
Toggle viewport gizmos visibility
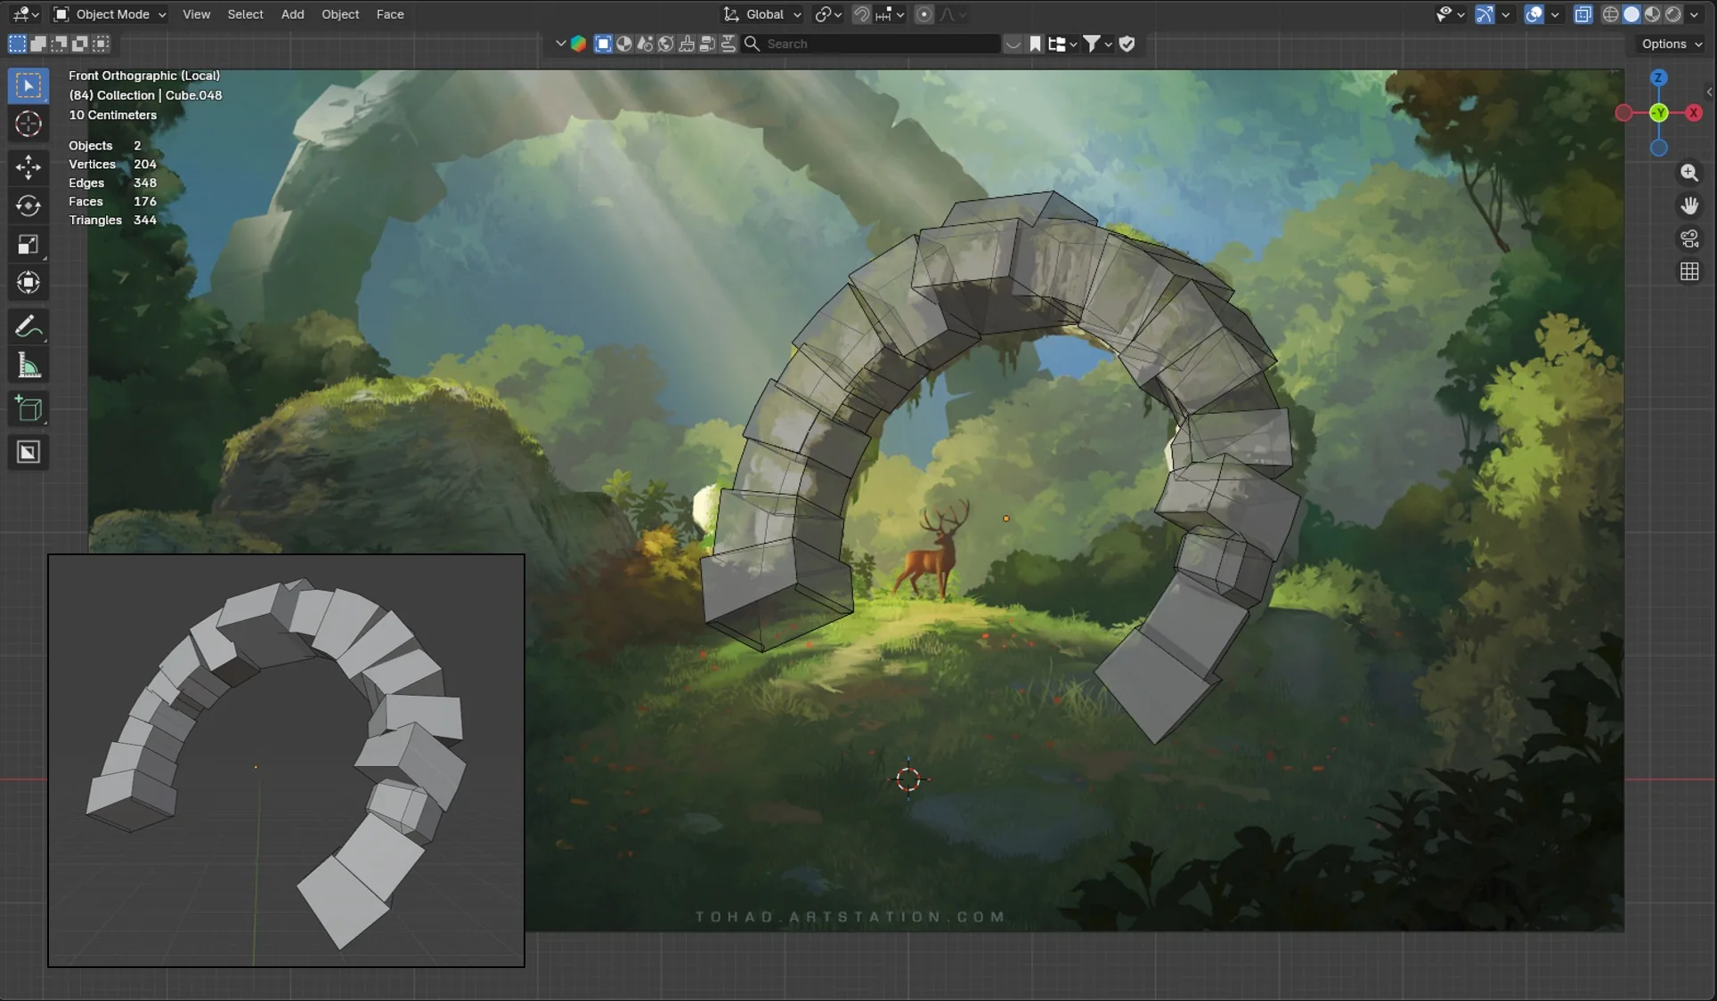tap(1485, 14)
